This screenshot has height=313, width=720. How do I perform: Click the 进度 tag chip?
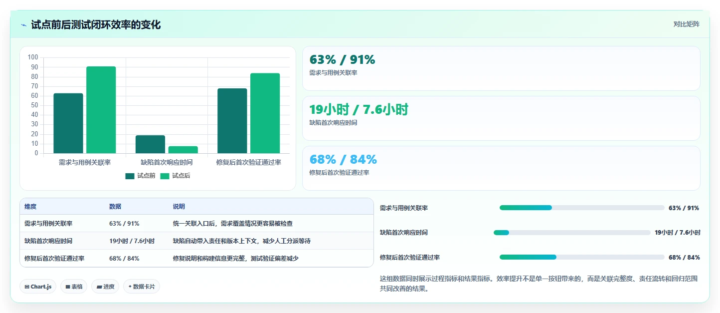(x=105, y=287)
